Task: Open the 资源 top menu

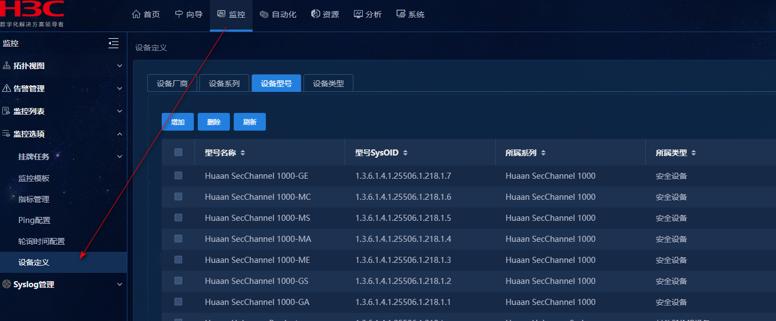Action: coord(325,14)
